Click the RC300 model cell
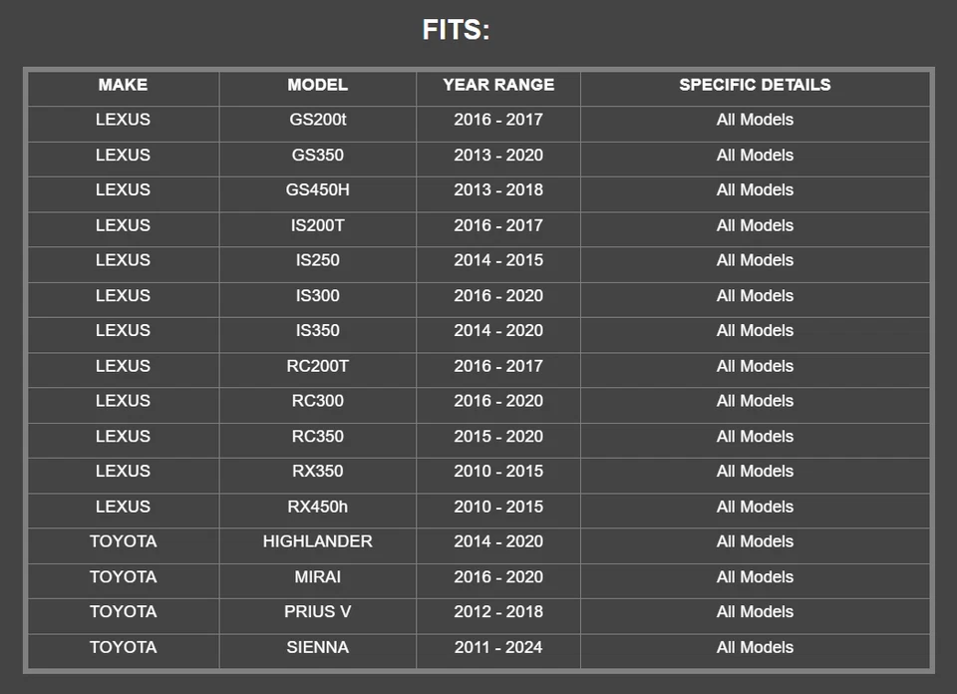 [317, 401]
